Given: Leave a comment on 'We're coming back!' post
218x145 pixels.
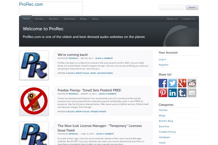Looking at the screenshot, I should click(x=104, y=58).
